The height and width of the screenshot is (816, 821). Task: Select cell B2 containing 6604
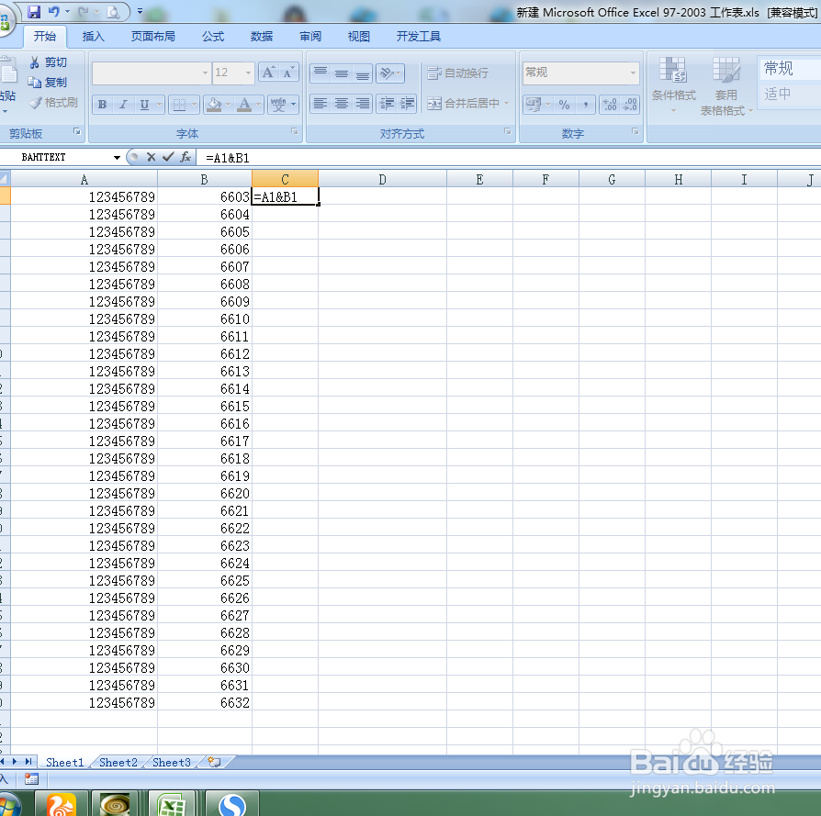point(205,214)
